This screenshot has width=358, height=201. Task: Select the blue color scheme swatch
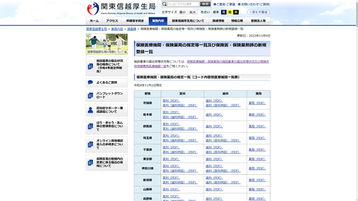(x=224, y=12)
